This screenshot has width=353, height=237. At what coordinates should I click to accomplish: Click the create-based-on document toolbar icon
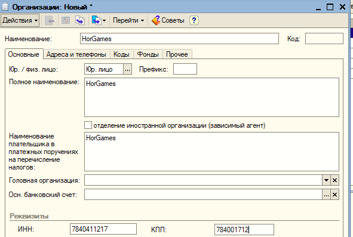96,21
